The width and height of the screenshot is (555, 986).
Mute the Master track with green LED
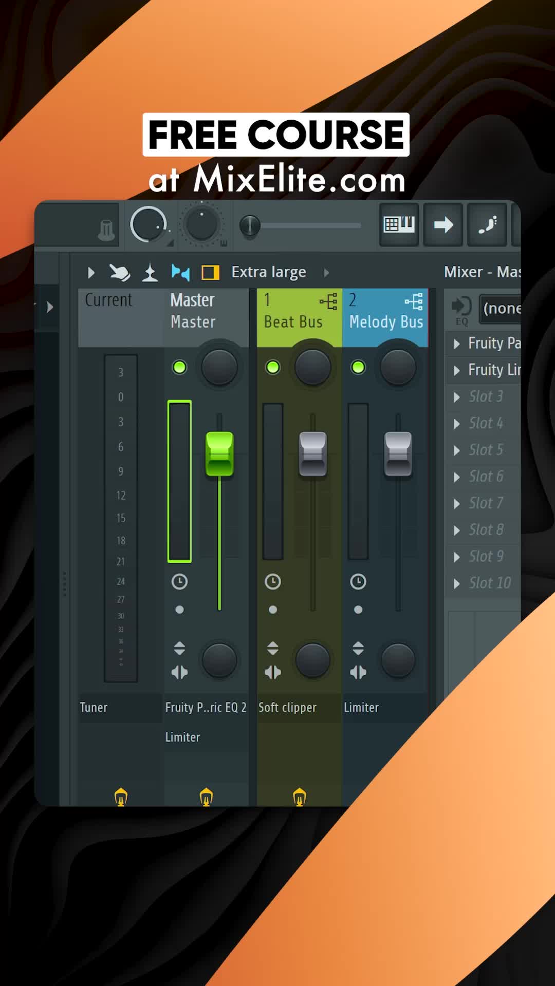[x=179, y=367]
